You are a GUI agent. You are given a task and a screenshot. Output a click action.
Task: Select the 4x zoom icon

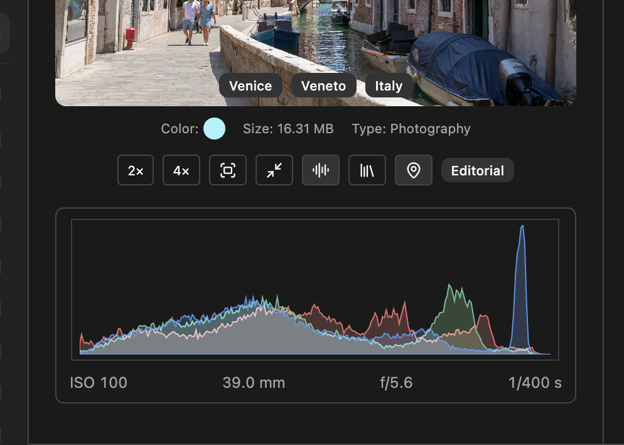181,170
